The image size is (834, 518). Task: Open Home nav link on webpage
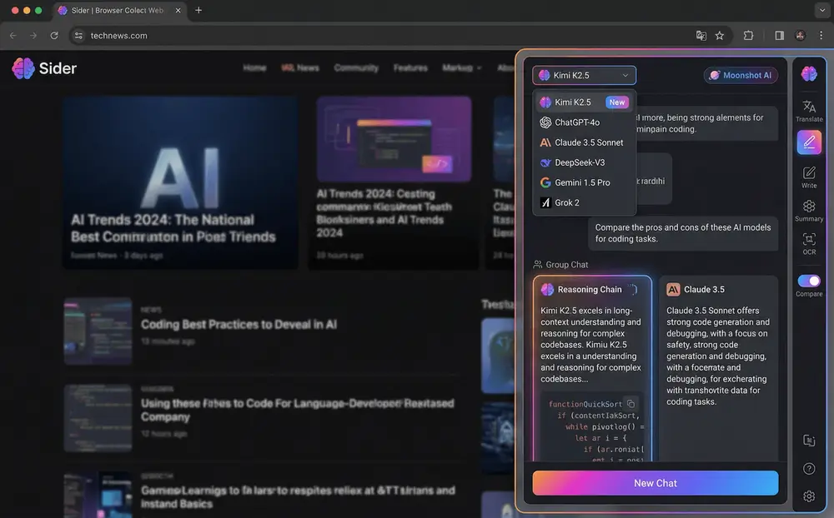(254, 67)
